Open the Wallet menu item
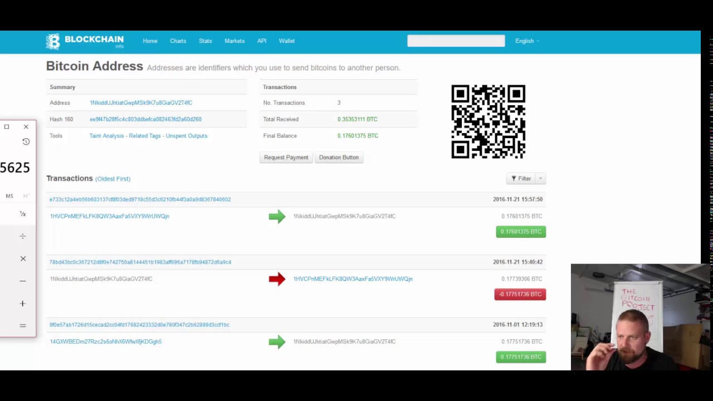713x401 pixels. (x=287, y=41)
